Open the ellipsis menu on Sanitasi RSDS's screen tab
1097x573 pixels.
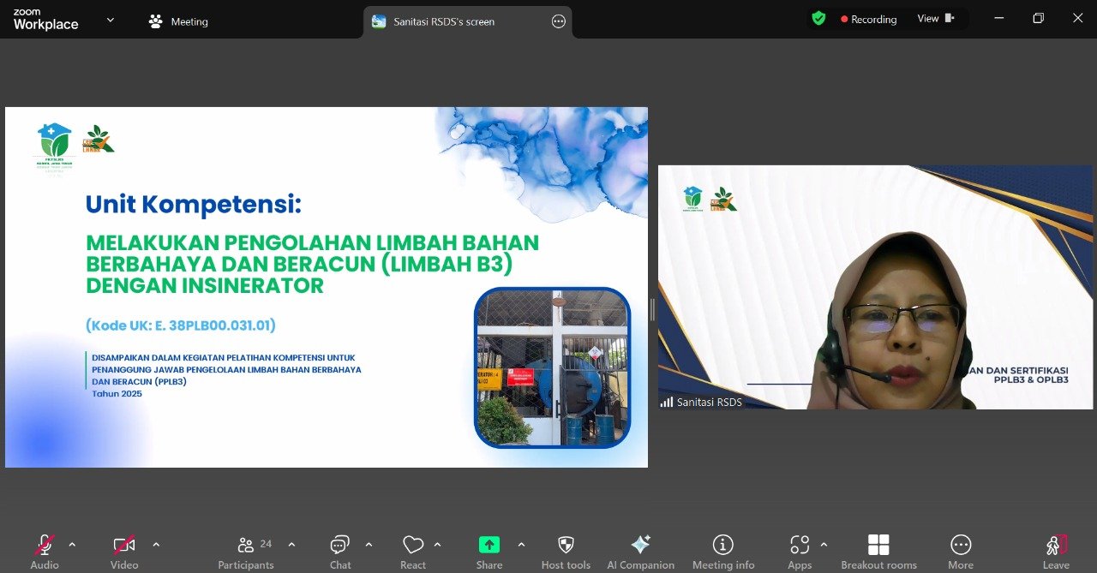pos(559,21)
